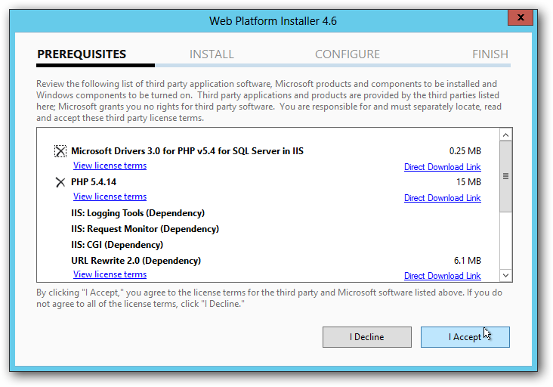Open Direct Download Link for Microsoft Drivers 3.0
Viewport: 553px width, 387px height.
pos(442,167)
